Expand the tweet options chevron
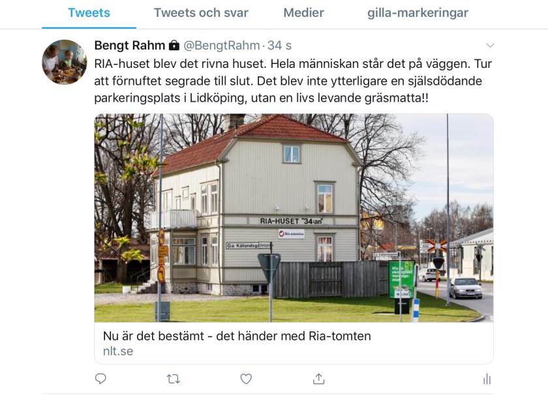 [490, 46]
